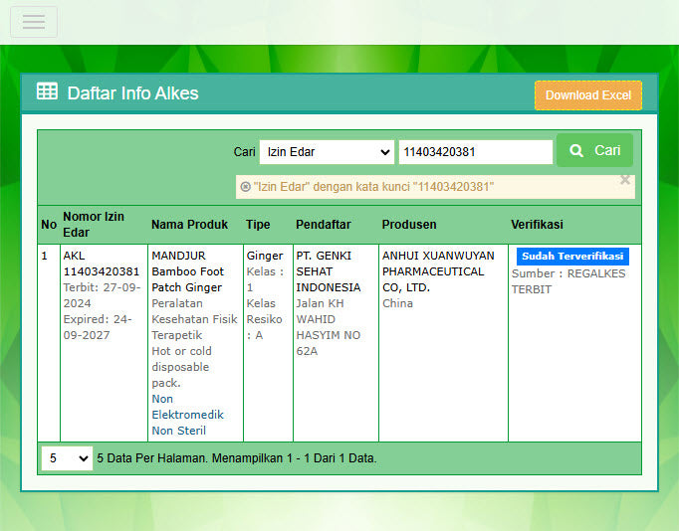Click the Tipe column header
Screen dimensions: 679x531
tap(258, 225)
